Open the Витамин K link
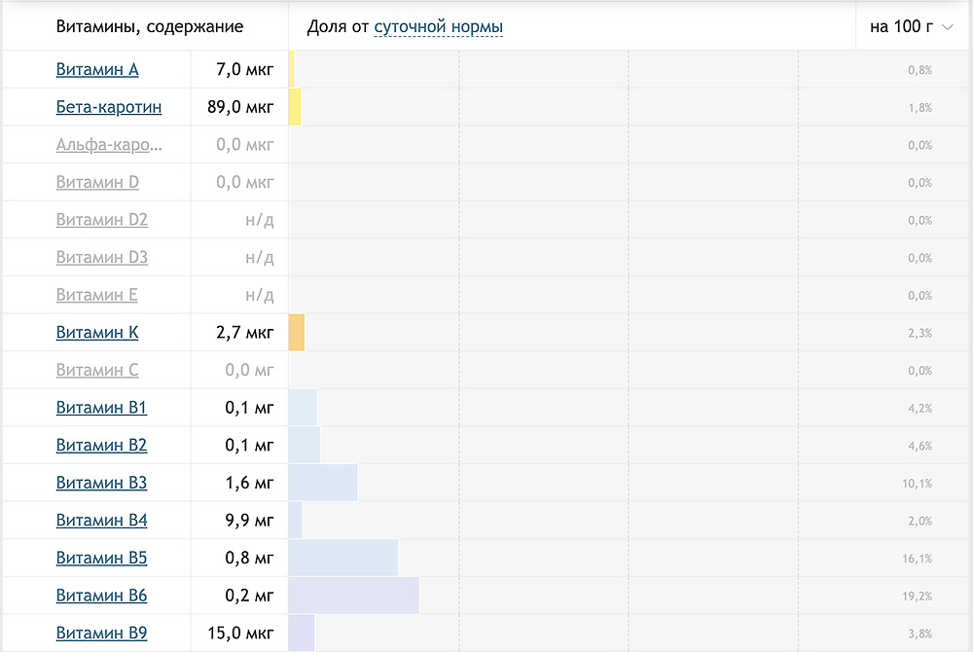Viewport: 973px width, 652px height. click(x=97, y=333)
